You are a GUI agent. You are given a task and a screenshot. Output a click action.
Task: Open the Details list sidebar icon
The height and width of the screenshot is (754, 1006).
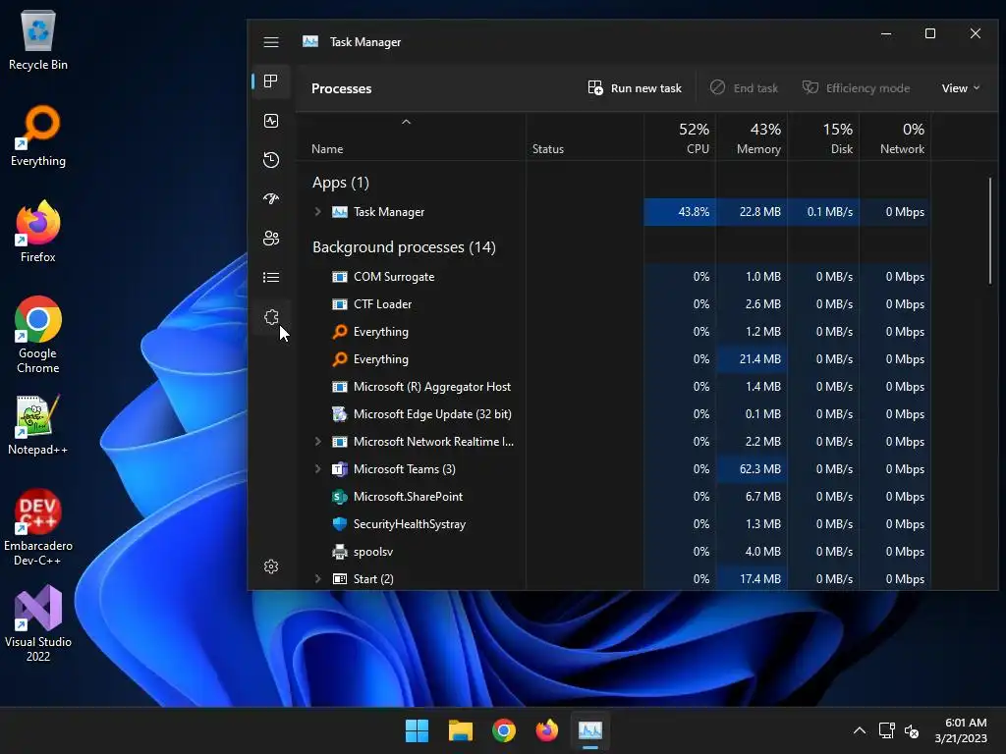pyautogui.click(x=271, y=277)
